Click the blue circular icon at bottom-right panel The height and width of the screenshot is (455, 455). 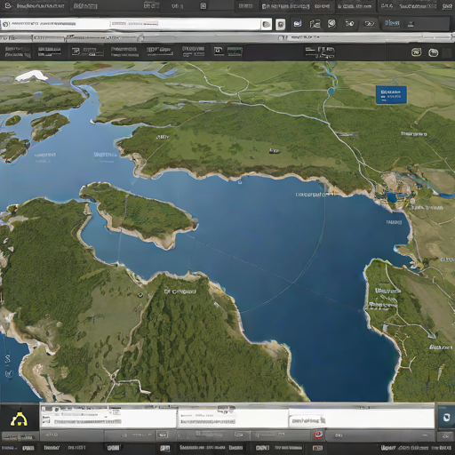click(x=446, y=418)
